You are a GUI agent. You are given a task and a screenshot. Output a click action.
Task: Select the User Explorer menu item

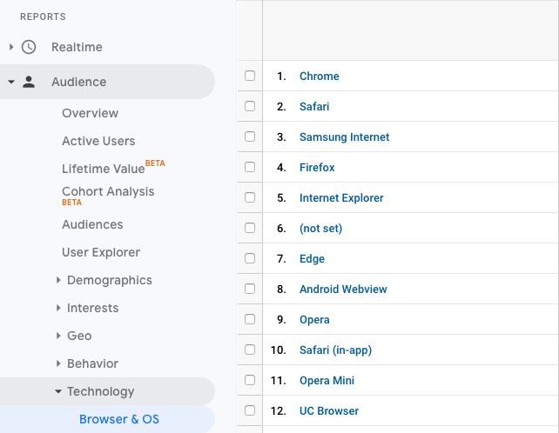coord(101,252)
